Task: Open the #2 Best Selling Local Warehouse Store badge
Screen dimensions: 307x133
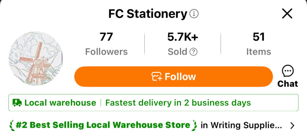Action: 103,125
